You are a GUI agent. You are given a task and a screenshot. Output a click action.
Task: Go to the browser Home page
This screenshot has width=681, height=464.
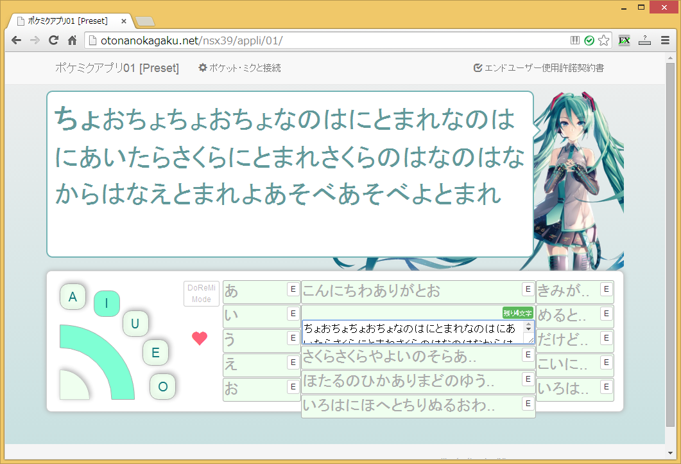pos(72,40)
